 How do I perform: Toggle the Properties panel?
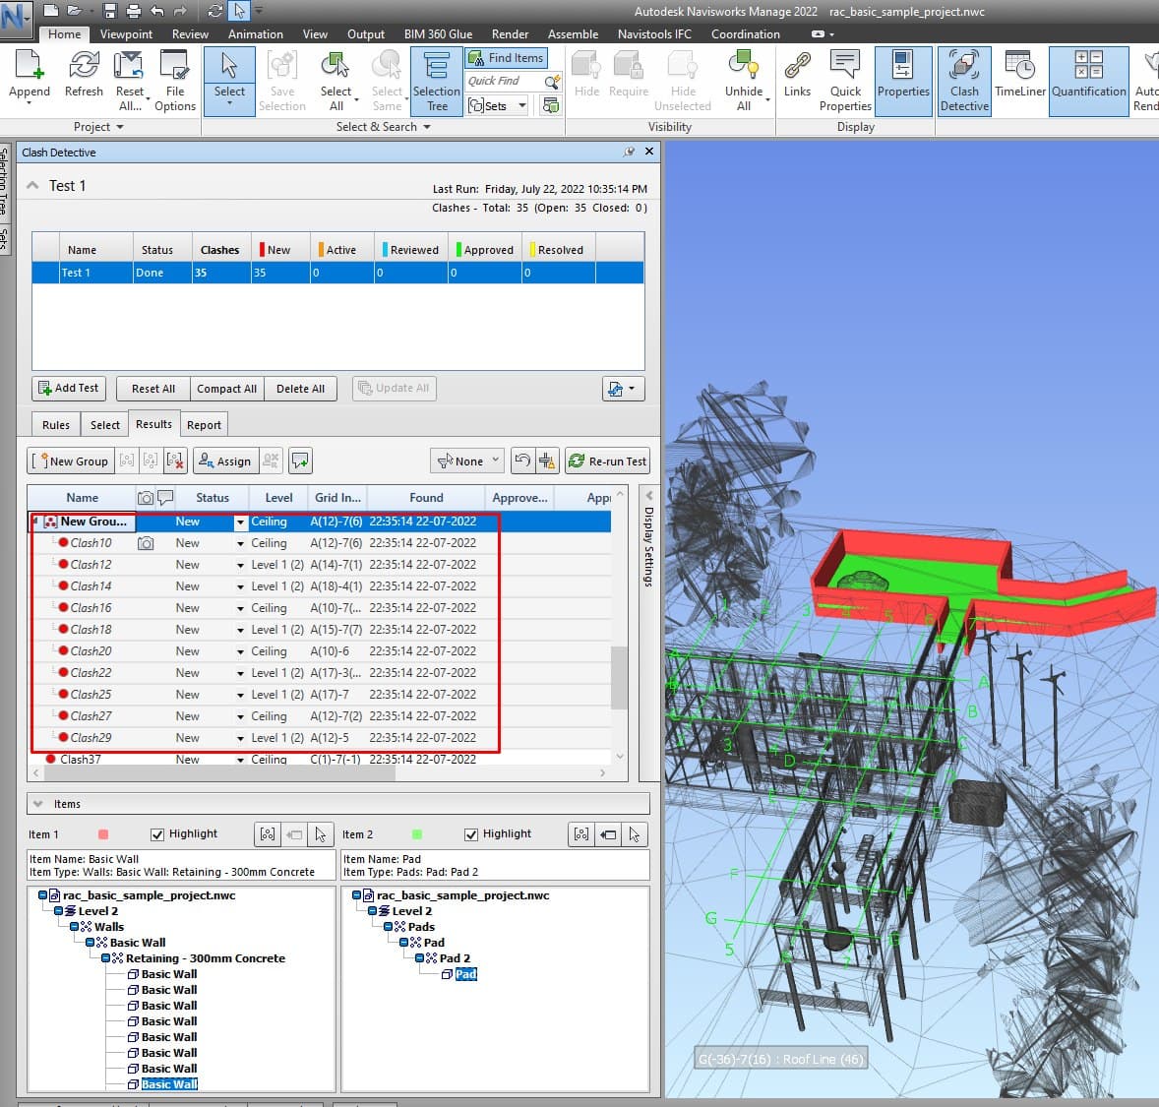click(902, 80)
